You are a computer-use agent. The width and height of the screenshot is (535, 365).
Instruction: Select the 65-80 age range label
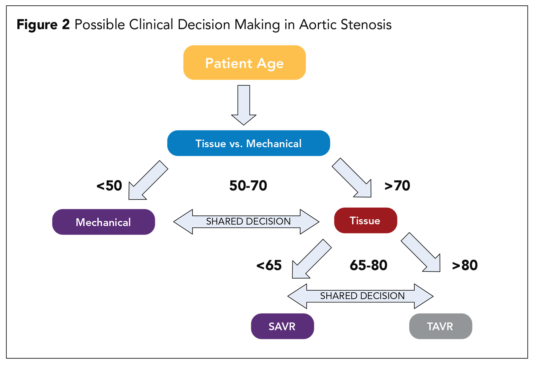tap(368, 265)
